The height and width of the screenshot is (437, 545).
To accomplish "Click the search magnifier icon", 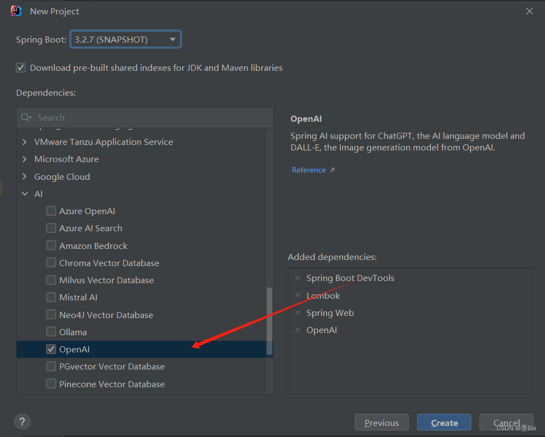I will pos(25,117).
